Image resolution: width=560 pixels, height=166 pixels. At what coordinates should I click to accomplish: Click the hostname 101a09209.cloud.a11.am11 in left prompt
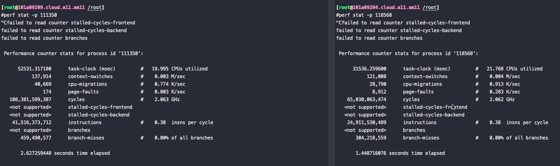51,7
